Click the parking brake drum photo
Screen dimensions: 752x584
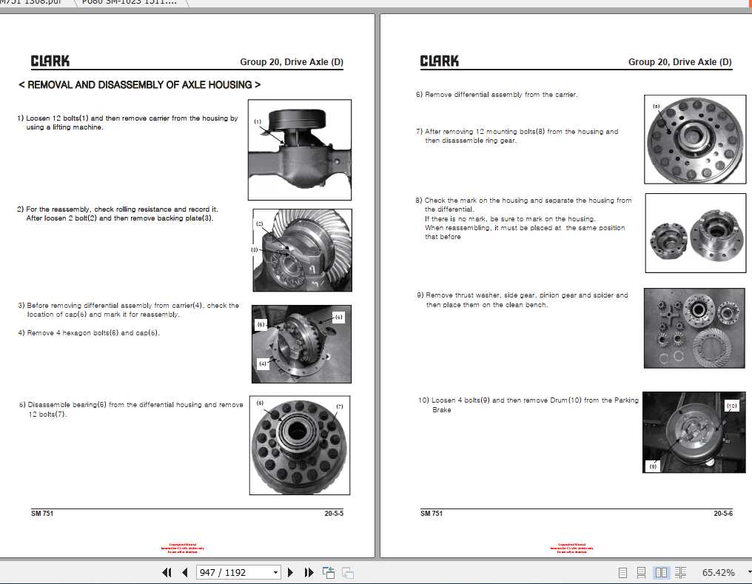pos(694,432)
